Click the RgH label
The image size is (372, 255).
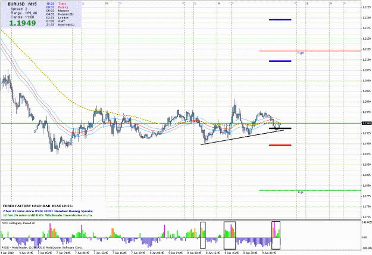coord(301,53)
